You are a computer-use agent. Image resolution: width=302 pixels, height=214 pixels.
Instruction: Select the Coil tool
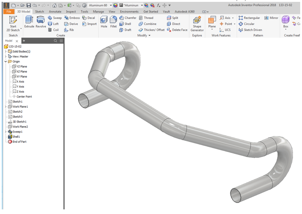(x=53, y=30)
